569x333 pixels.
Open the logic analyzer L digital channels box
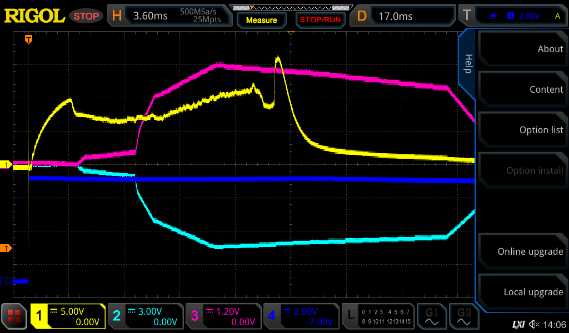click(378, 316)
